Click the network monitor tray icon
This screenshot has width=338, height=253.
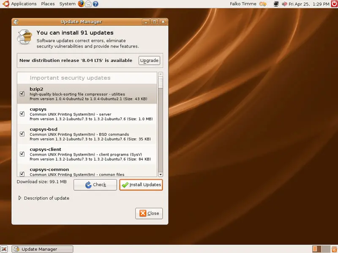(276, 4)
